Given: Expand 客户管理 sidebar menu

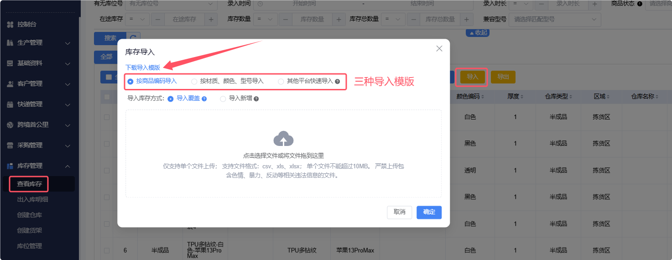Looking at the screenshot, I should click(x=68, y=84).
